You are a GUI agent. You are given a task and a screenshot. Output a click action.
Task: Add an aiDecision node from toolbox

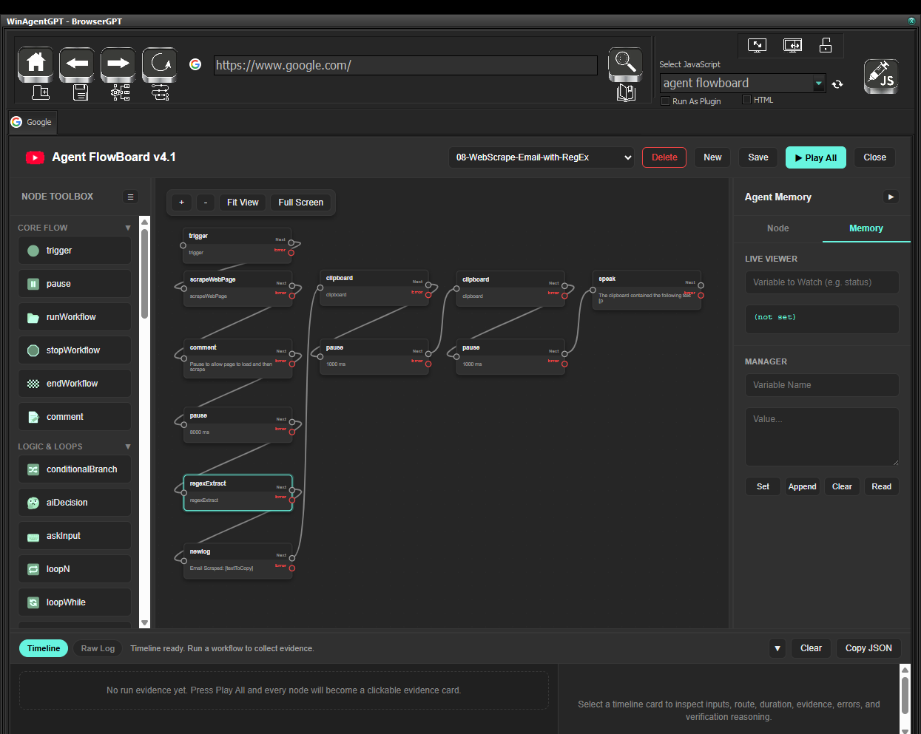[75, 503]
